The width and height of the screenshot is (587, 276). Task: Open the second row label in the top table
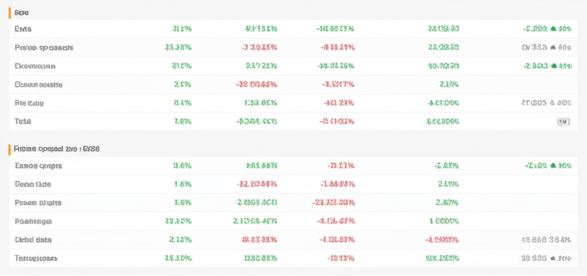point(44,48)
